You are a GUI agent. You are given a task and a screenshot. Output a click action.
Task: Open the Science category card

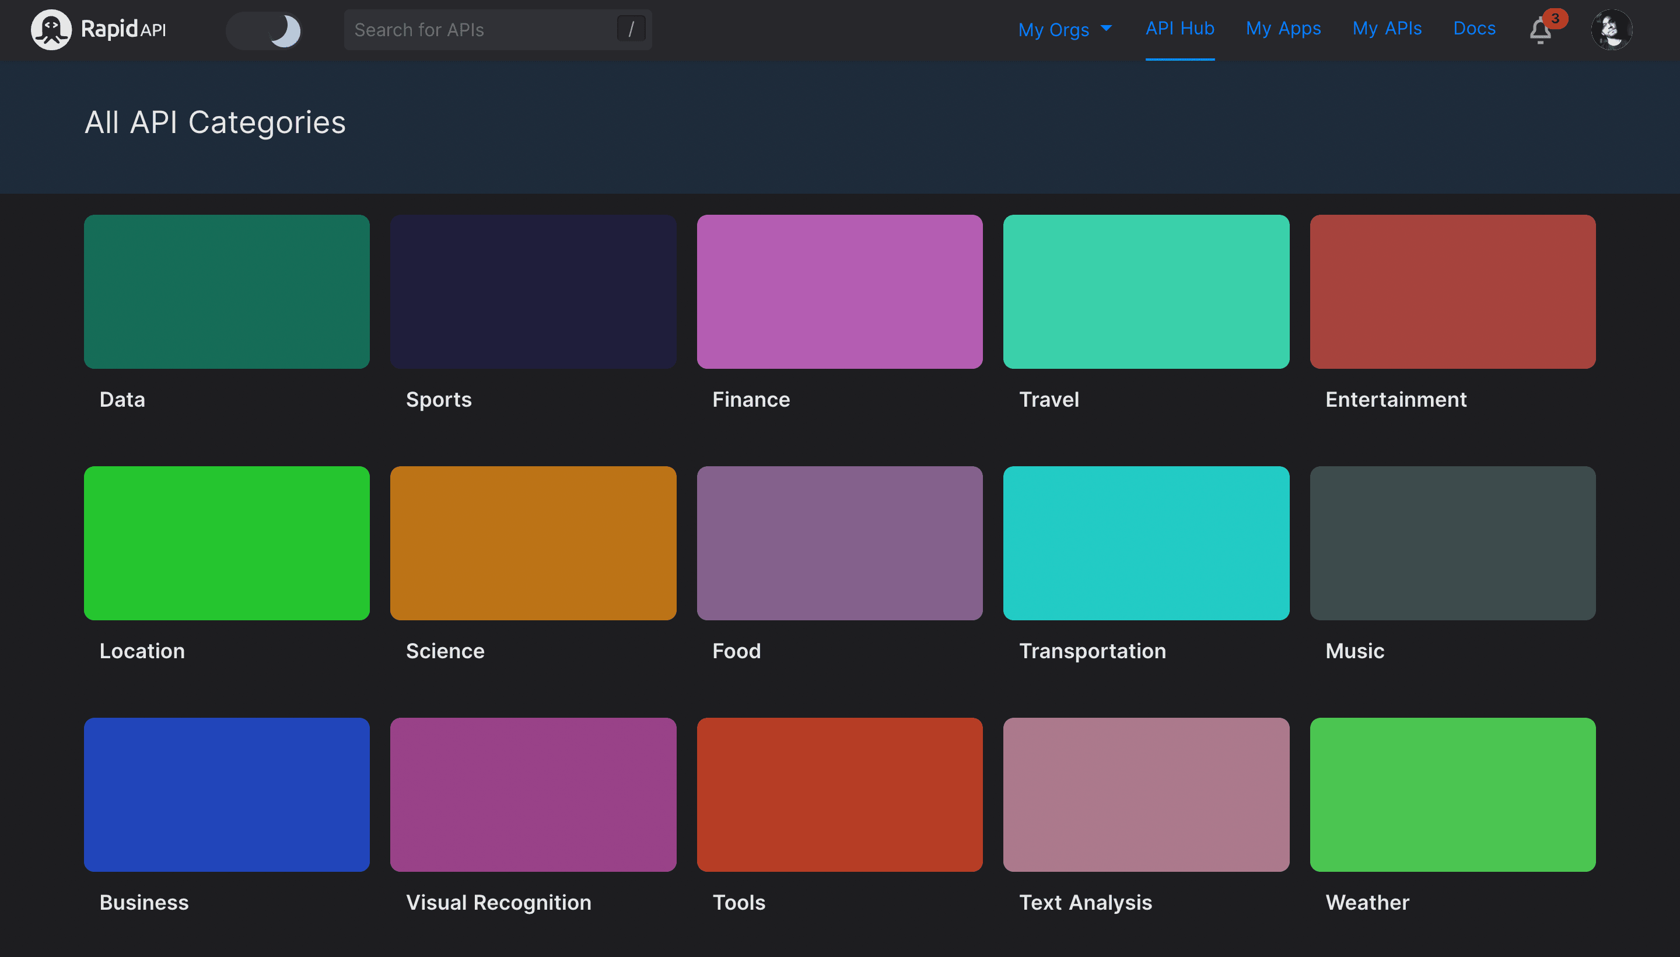click(x=533, y=543)
